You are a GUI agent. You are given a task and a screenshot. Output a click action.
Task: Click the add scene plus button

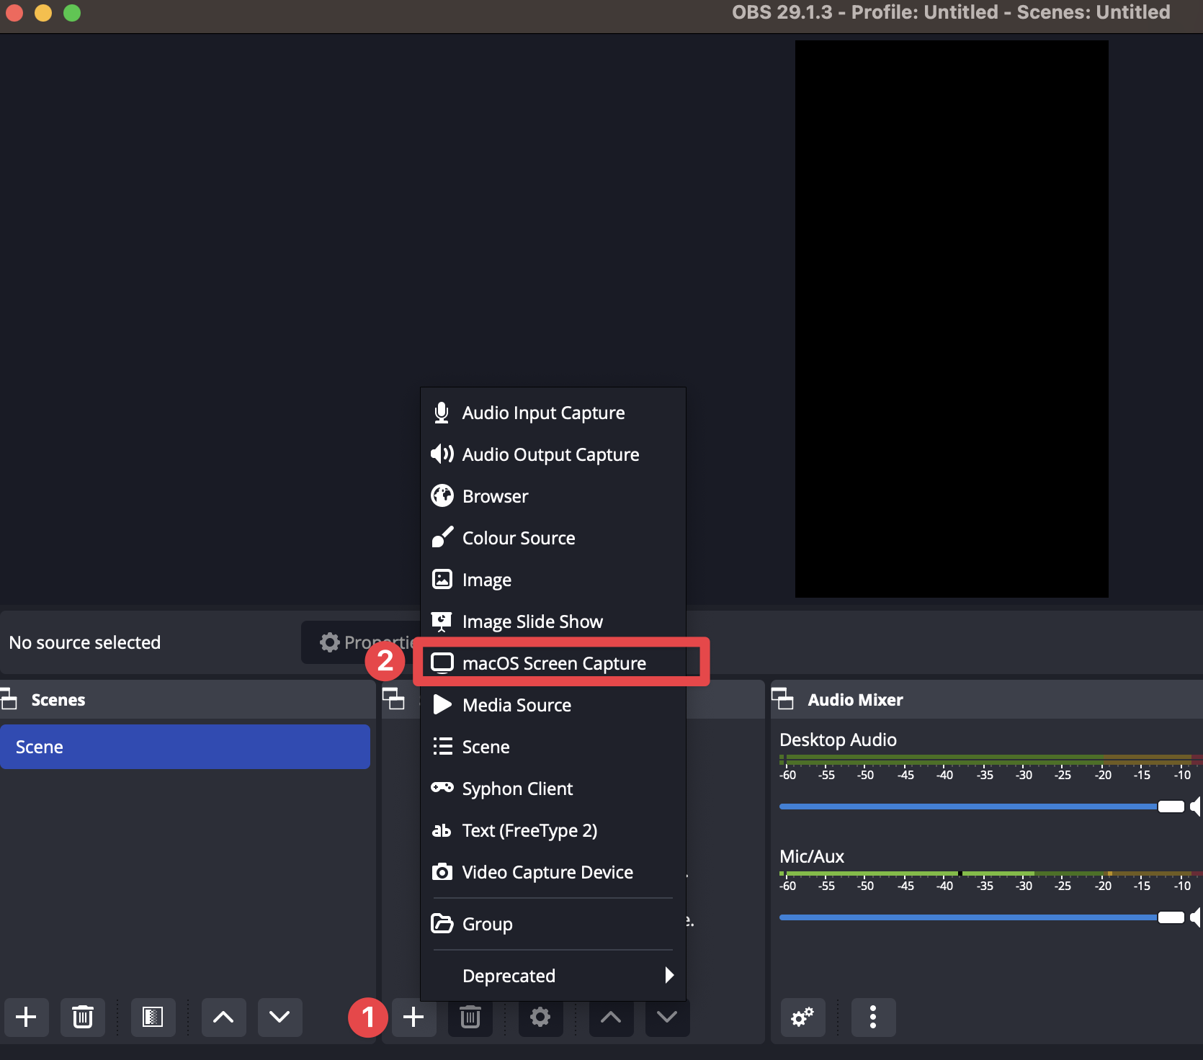click(26, 1017)
